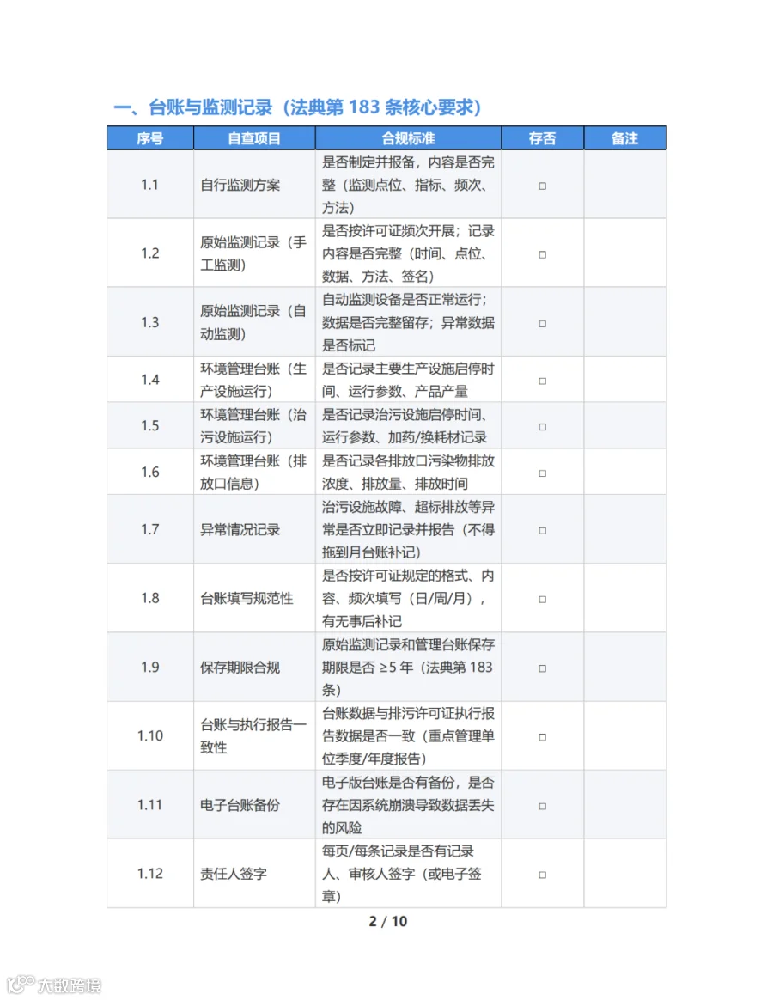Click the cell 责任人签字
Image resolution: width=773 pixels, height=1000 pixels.
254,874
